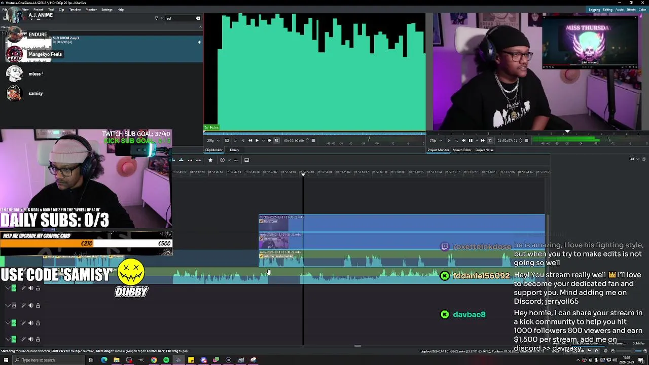The width and height of the screenshot is (649, 365).
Task: Select the Clip Monitor tab
Action: (x=213, y=150)
